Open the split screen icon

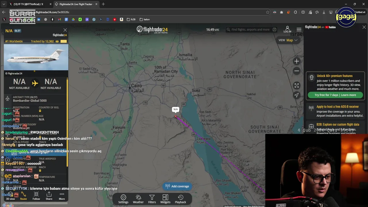coord(303,12)
